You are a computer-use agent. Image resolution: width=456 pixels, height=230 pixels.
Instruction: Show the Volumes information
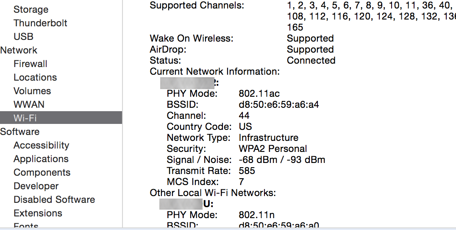pos(32,91)
